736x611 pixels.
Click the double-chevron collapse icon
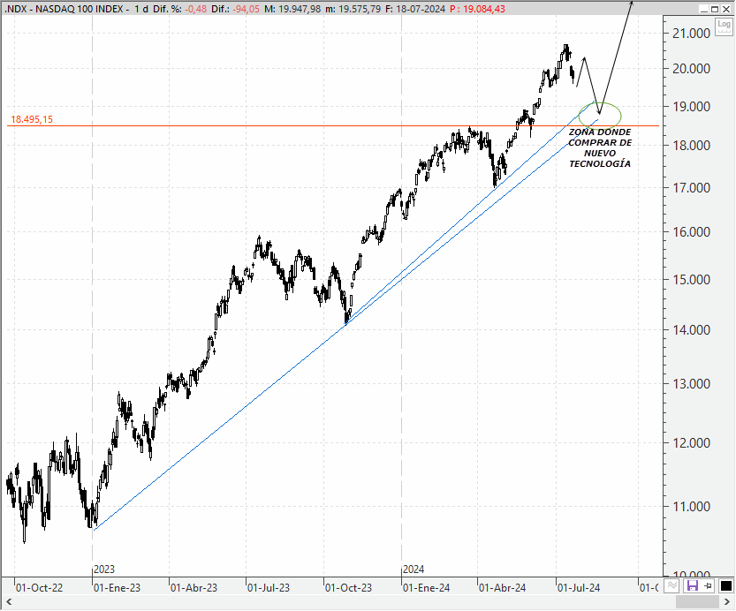click(x=672, y=585)
